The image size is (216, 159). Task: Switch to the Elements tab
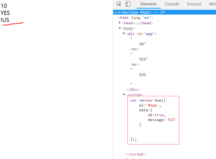(148, 4)
